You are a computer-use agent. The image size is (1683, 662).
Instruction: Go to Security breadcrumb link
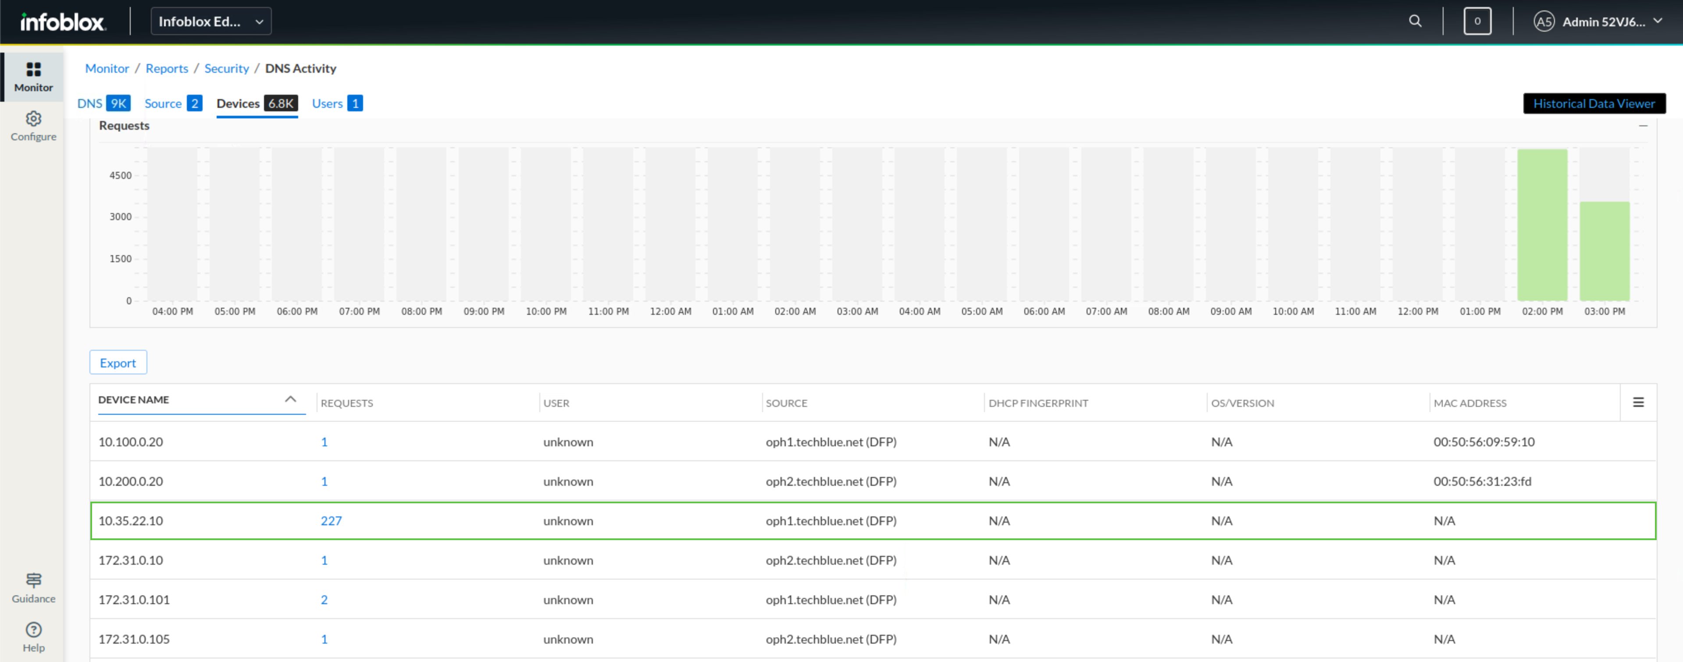226,69
